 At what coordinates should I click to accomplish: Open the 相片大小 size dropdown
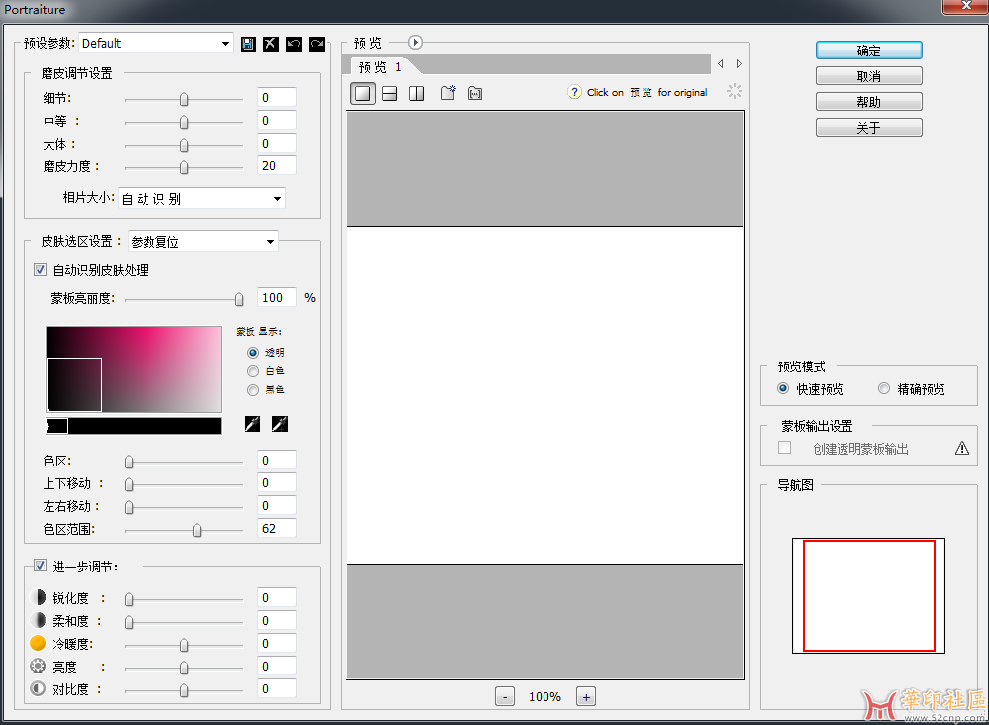[277, 198]
